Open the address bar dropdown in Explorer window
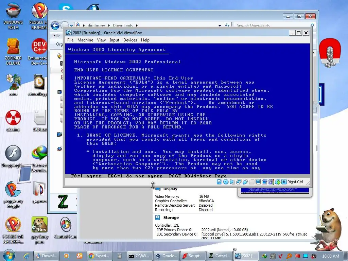Screen dimensions: 348x261 click(x=220, y=25)
